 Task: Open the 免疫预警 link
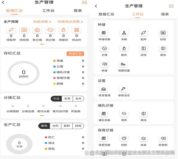[x=42, y=22]
